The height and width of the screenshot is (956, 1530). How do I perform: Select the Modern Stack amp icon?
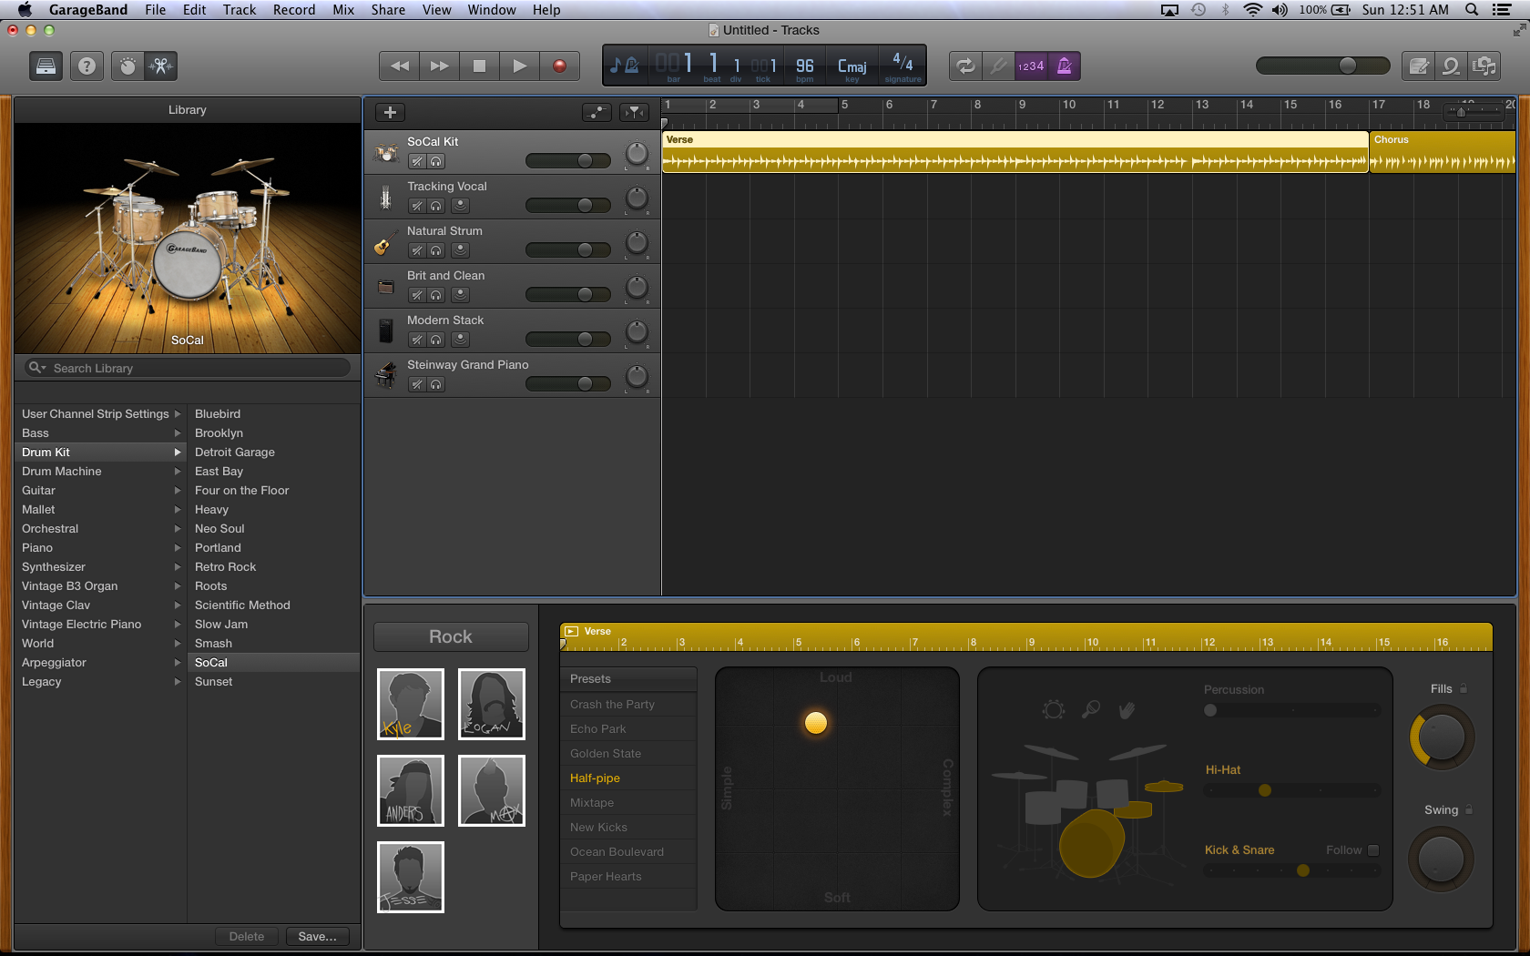[x=386, y=331]
